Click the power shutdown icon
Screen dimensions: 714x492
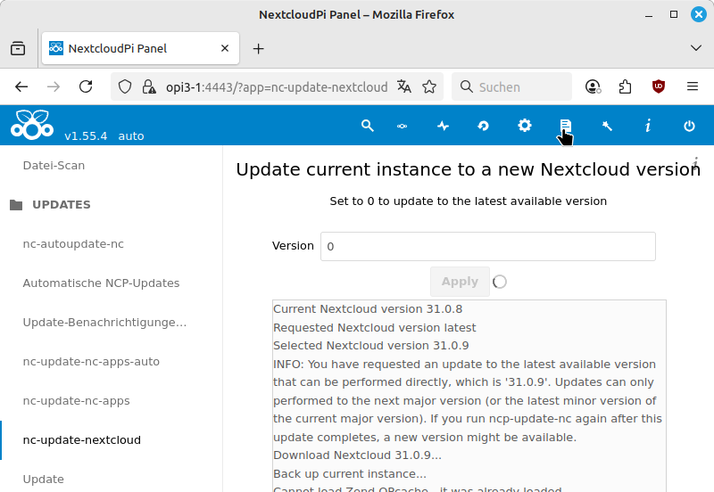(x=689, y=126)
